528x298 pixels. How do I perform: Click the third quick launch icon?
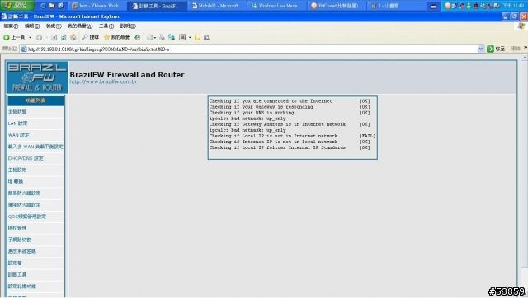coord(60,6)
